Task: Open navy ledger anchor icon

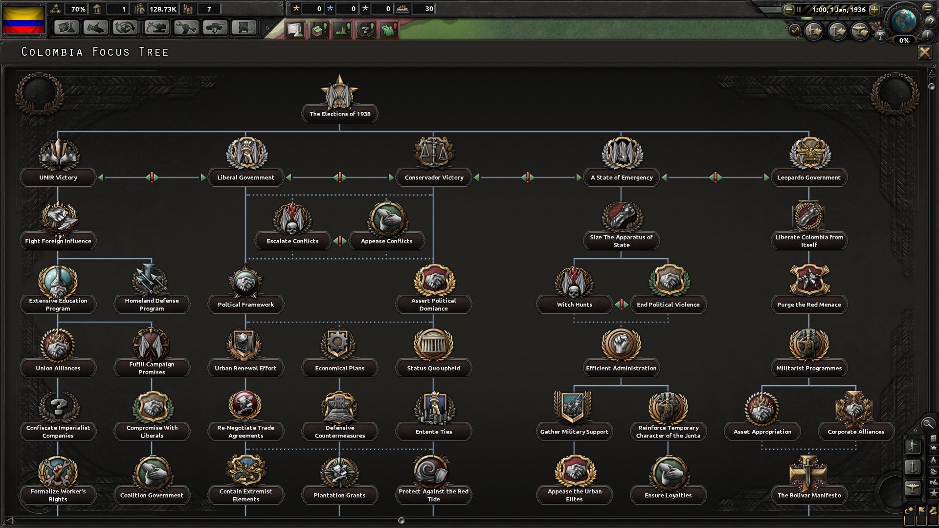Action: coord(838,32)
